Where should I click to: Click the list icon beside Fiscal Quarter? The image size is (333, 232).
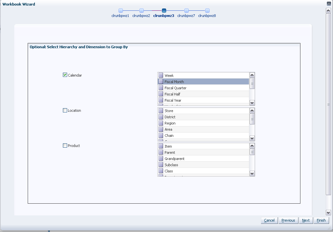[x=161, y=88]
